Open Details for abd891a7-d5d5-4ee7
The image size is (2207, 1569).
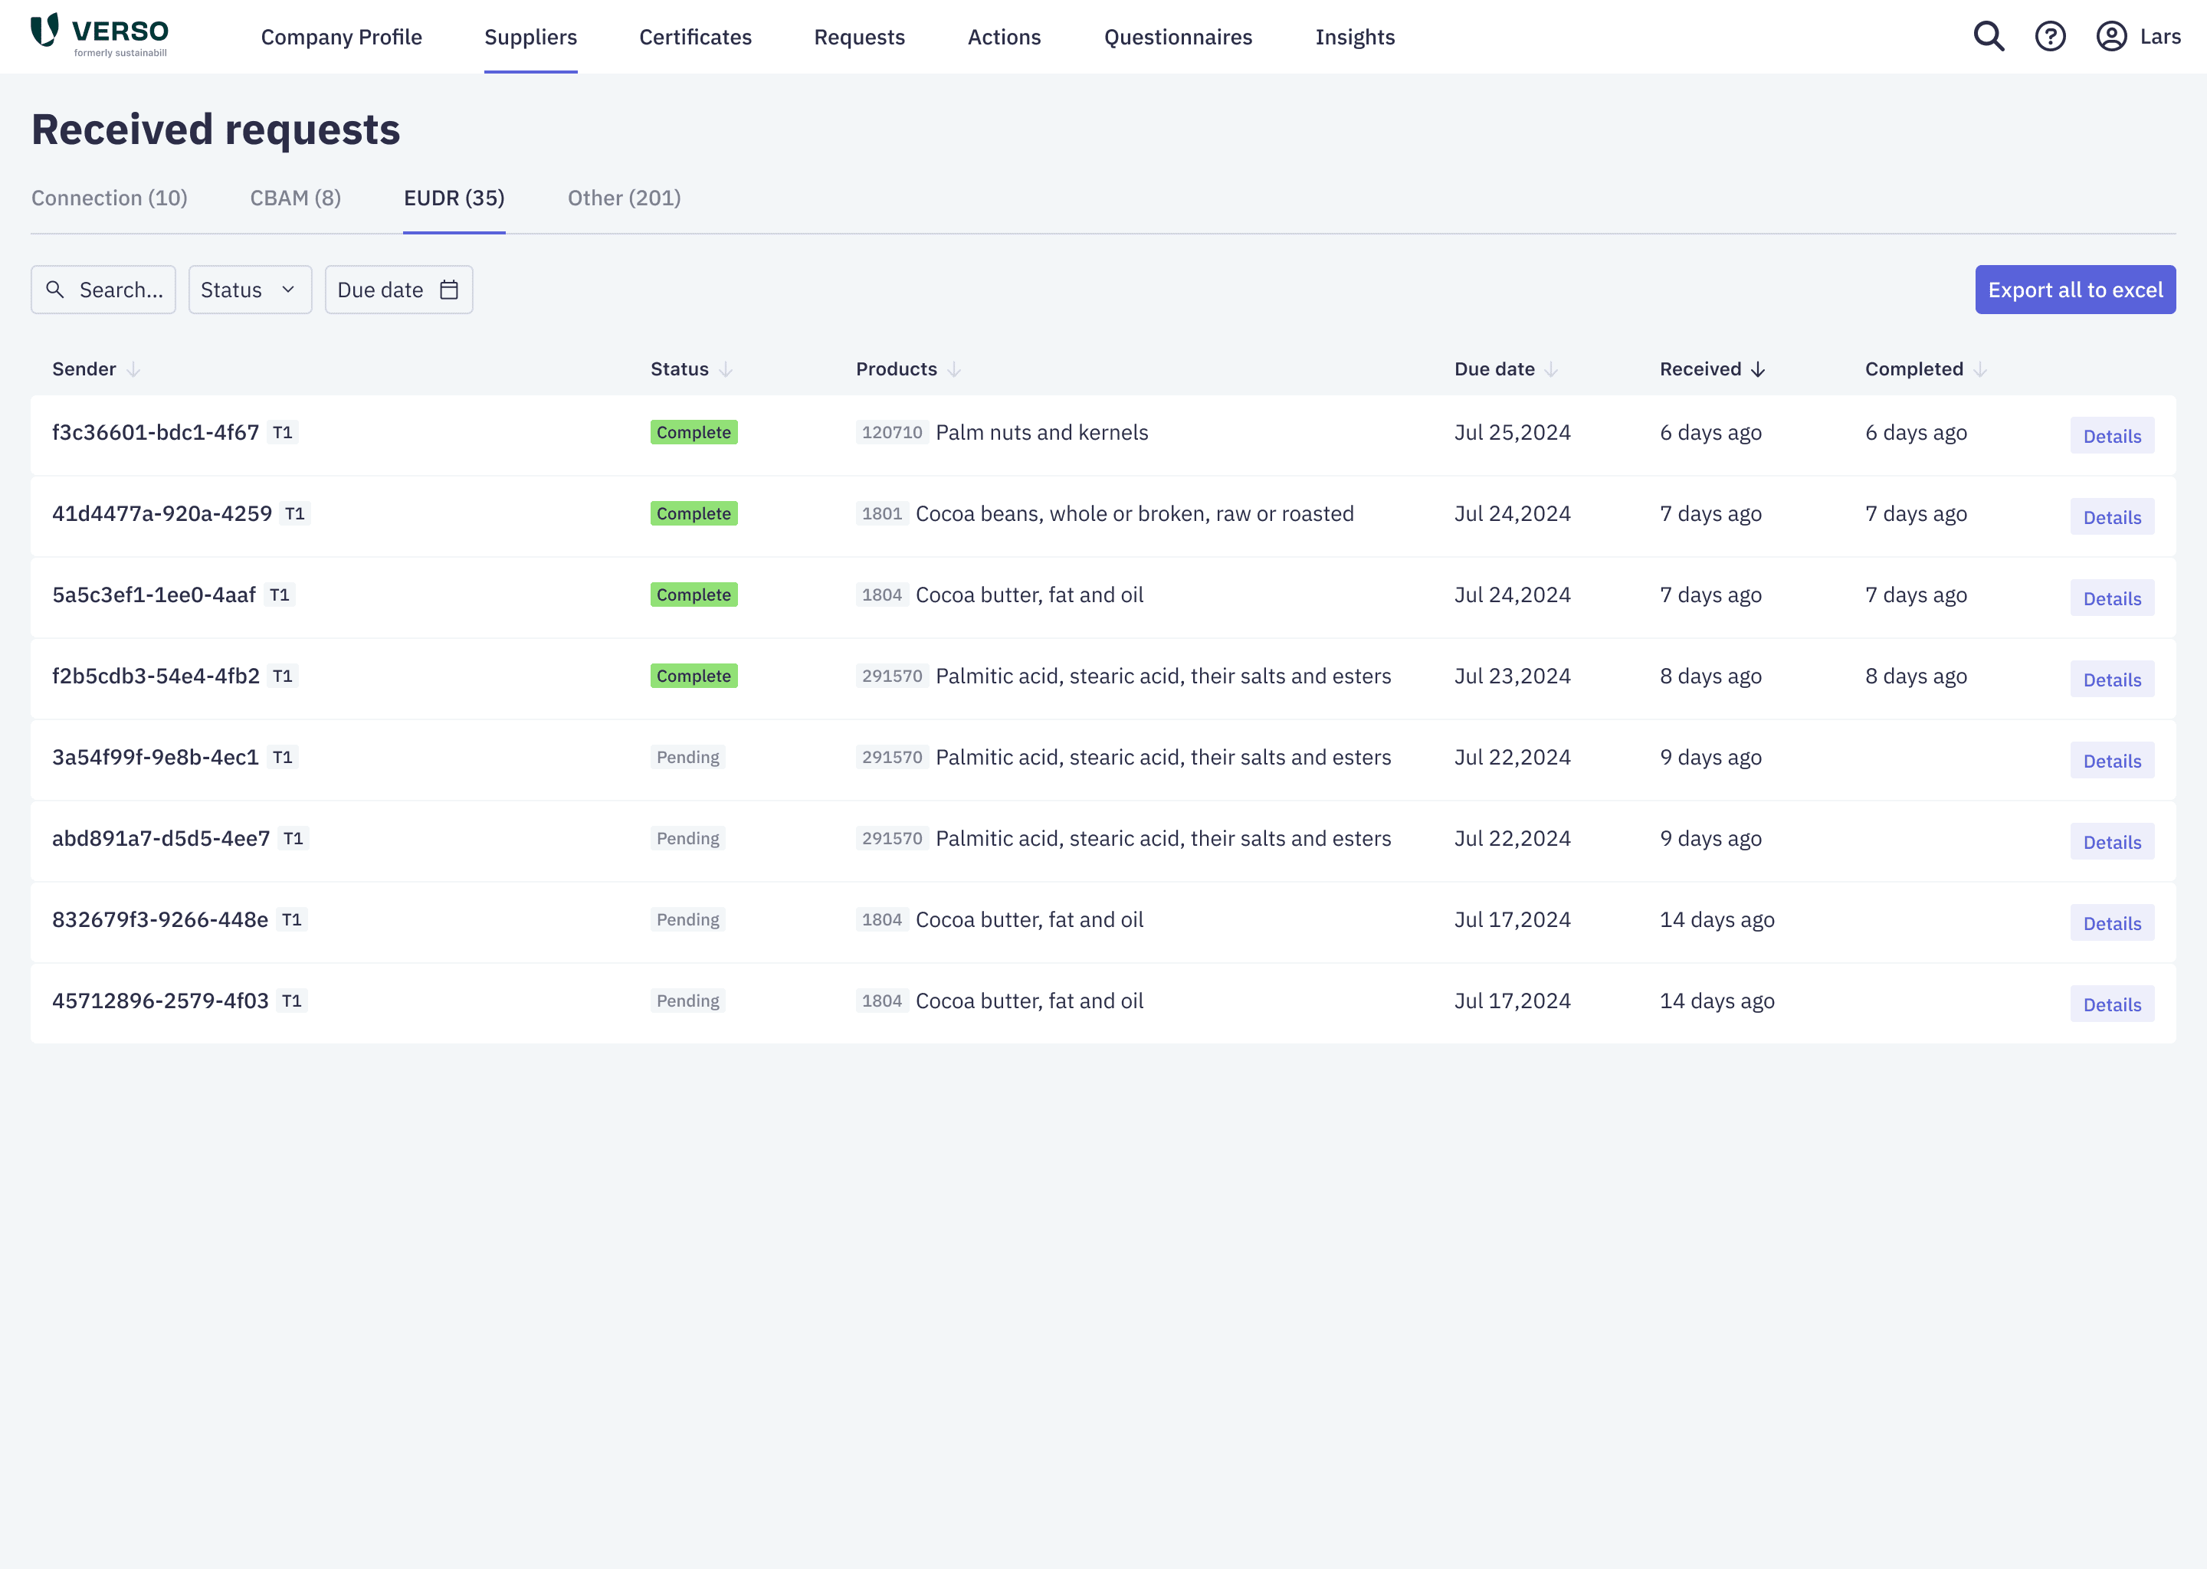2112,841
